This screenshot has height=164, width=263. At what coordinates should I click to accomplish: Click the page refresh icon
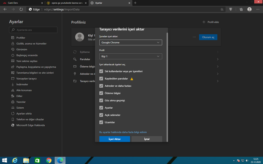point(21,9)
